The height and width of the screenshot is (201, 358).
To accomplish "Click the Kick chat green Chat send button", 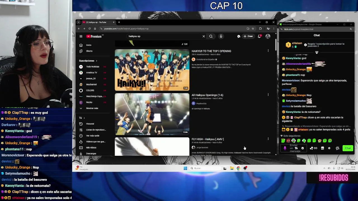I will [x=348, y=148].
